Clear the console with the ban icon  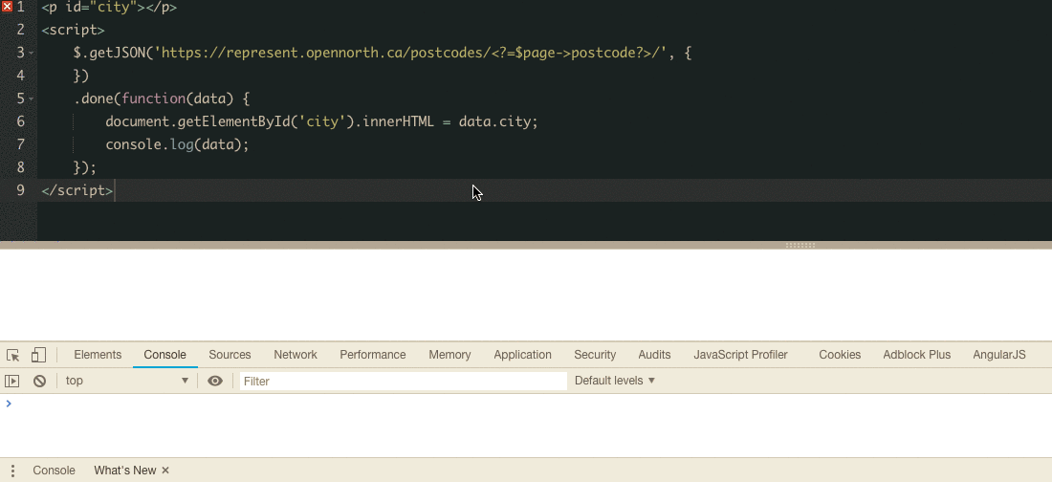tap(39, 381)
